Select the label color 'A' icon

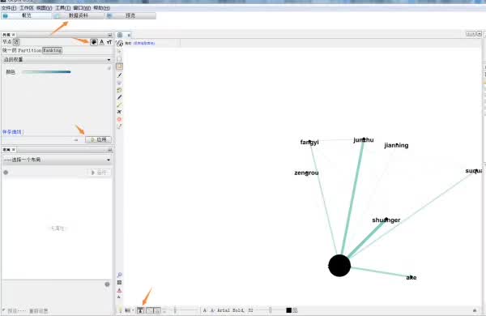coord(102,42)
